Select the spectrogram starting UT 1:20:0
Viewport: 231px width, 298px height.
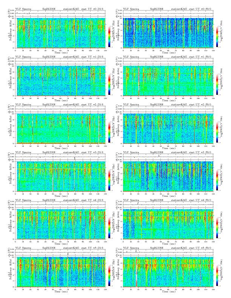pyautogui.click(x=60, y=81)
